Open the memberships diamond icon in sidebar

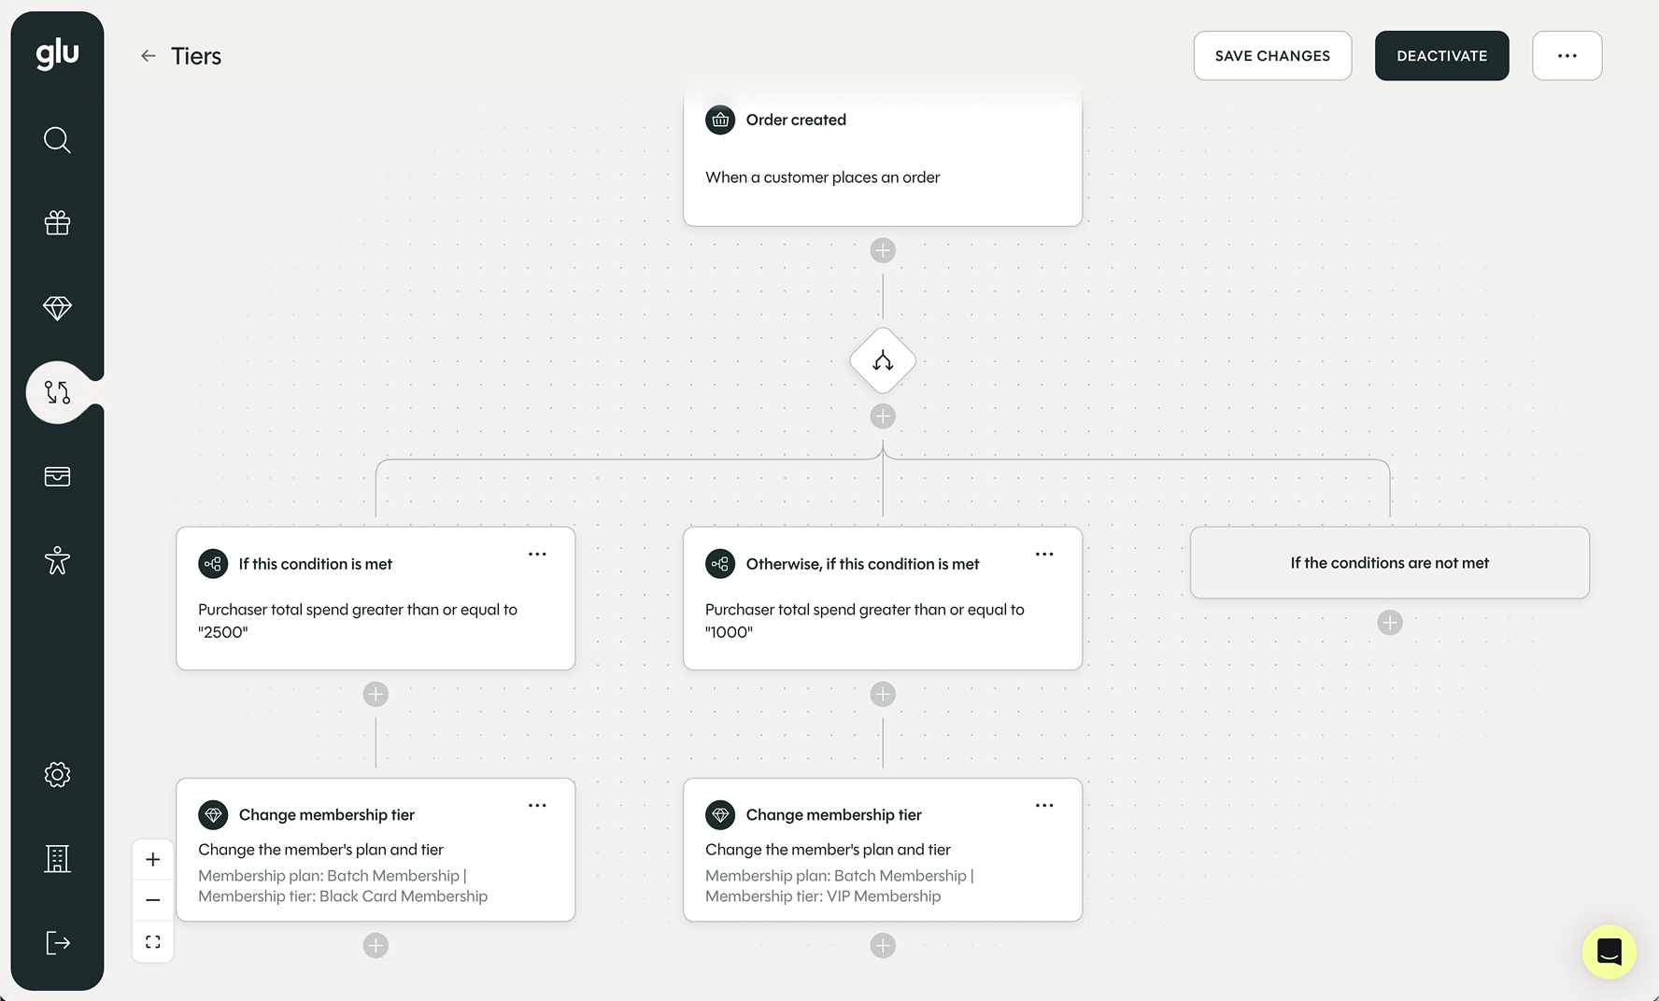(57, 306)
